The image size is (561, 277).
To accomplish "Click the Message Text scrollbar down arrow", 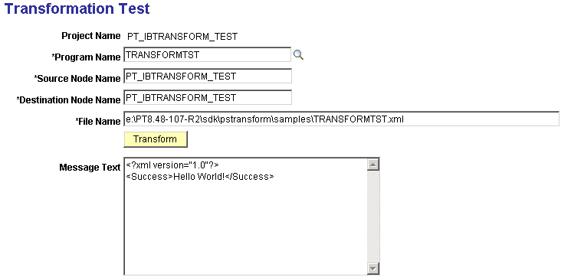I will point(373,268).
